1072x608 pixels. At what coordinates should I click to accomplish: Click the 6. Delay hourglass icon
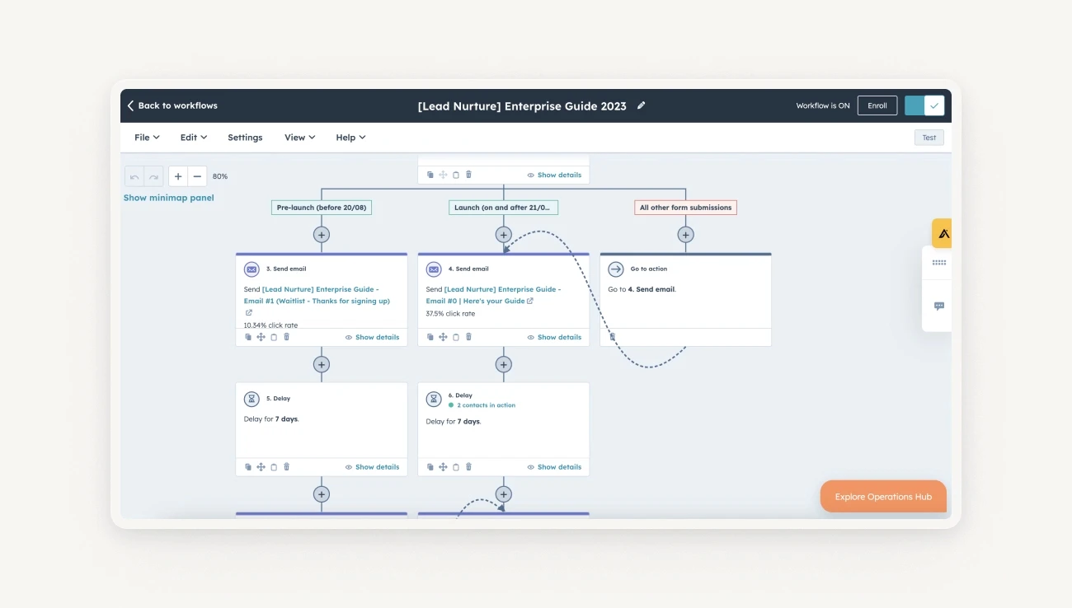(434, 399)
